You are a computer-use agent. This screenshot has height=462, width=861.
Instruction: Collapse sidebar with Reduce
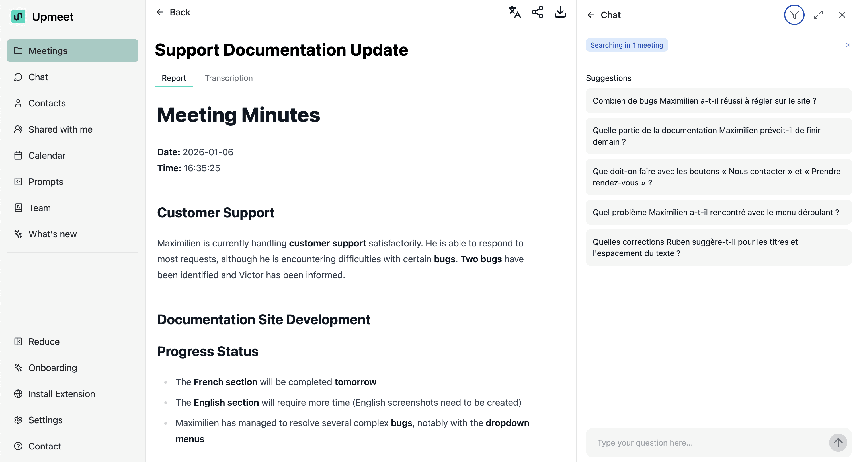[x=44, y=341]
